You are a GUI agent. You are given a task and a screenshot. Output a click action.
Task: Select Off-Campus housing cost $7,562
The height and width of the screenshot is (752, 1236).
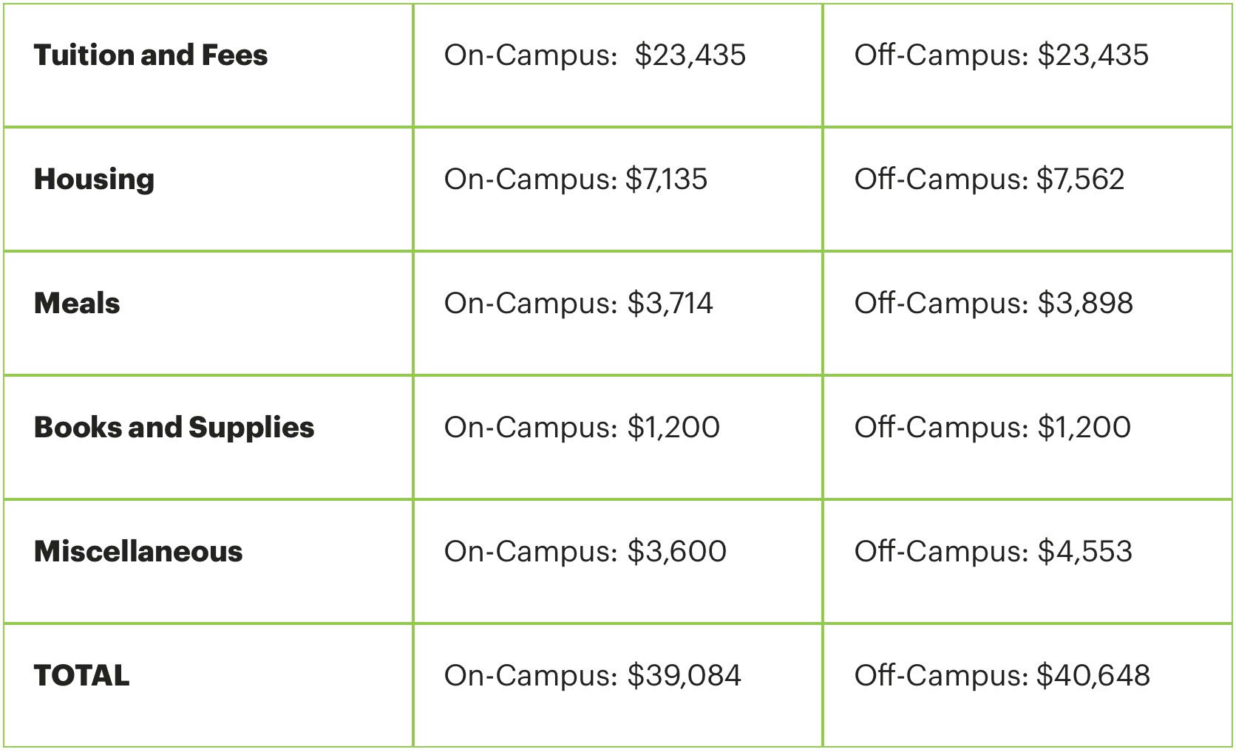[x=990, y=180]
